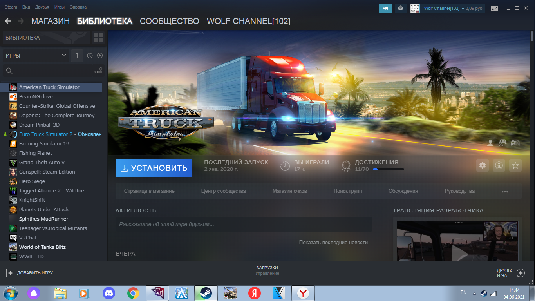
Task: Click the Steam tray icon
Action: click(484, 293)
